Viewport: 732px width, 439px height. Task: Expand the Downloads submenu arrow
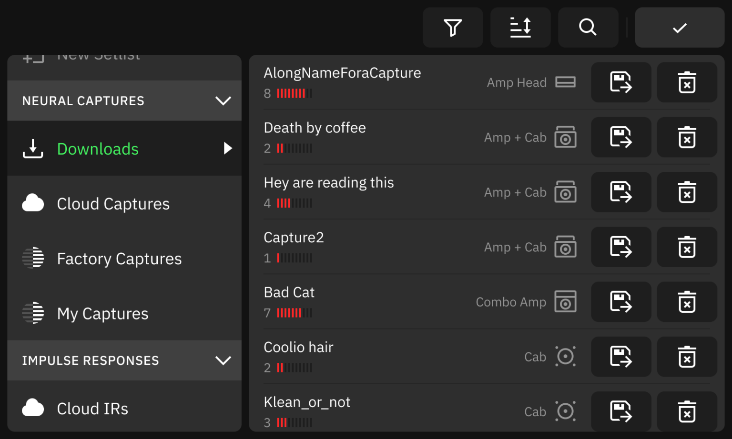[x=227, y=148]
